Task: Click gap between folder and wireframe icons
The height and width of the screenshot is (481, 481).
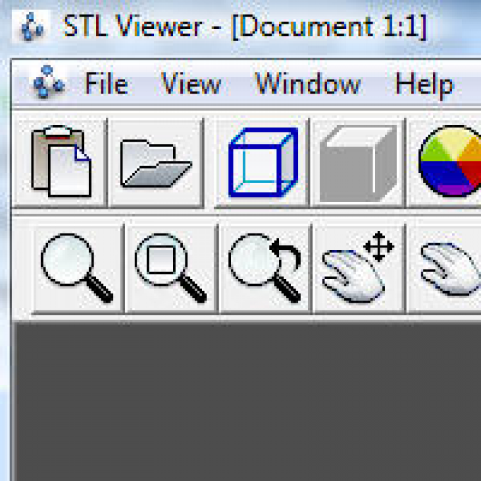Action: tap(210, 163)
